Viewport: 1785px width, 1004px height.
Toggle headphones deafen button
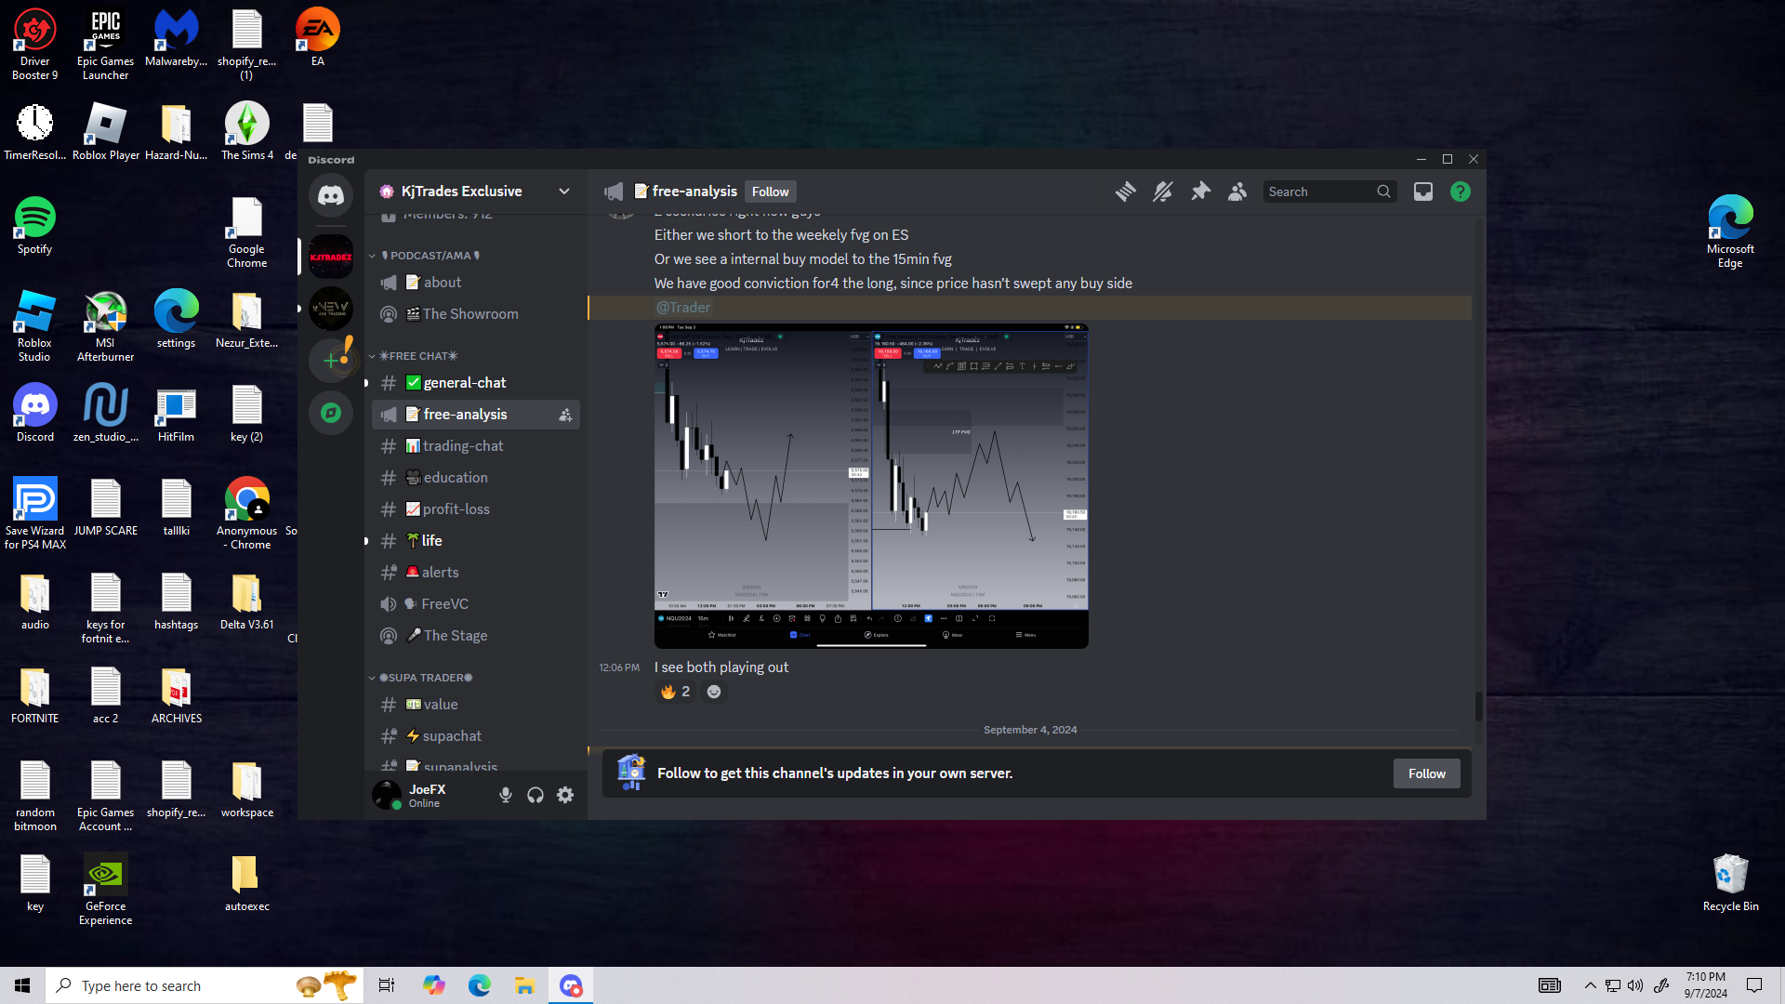tap(535, 795)
